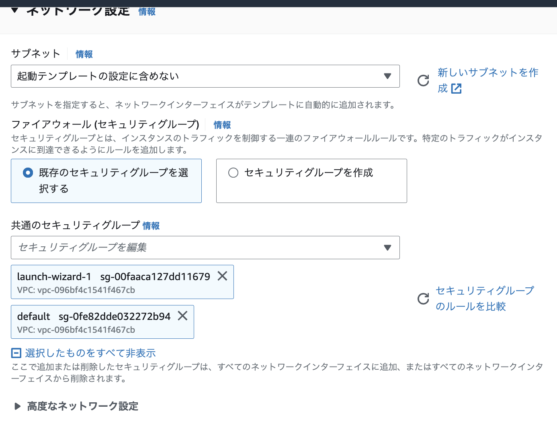This screenshot has width=557, height=426.
Task: Click 情報 link beside 共通のセキュリティグループ
Action: click(151, 226)
